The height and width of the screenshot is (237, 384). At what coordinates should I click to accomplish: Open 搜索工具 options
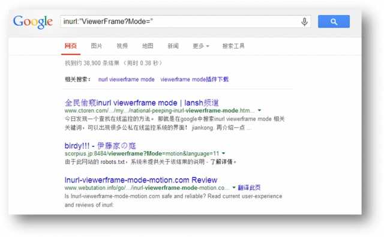pos(233,46)
